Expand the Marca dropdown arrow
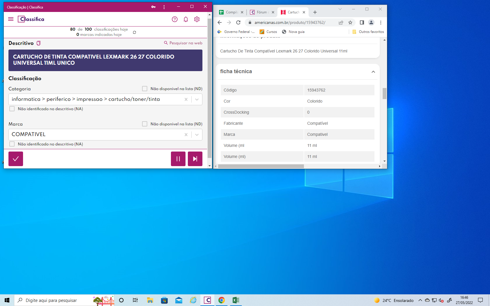 (197, 135)
